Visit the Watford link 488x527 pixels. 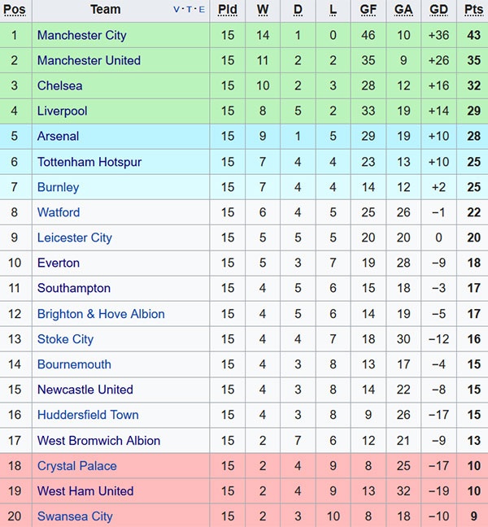pos(59,212)
